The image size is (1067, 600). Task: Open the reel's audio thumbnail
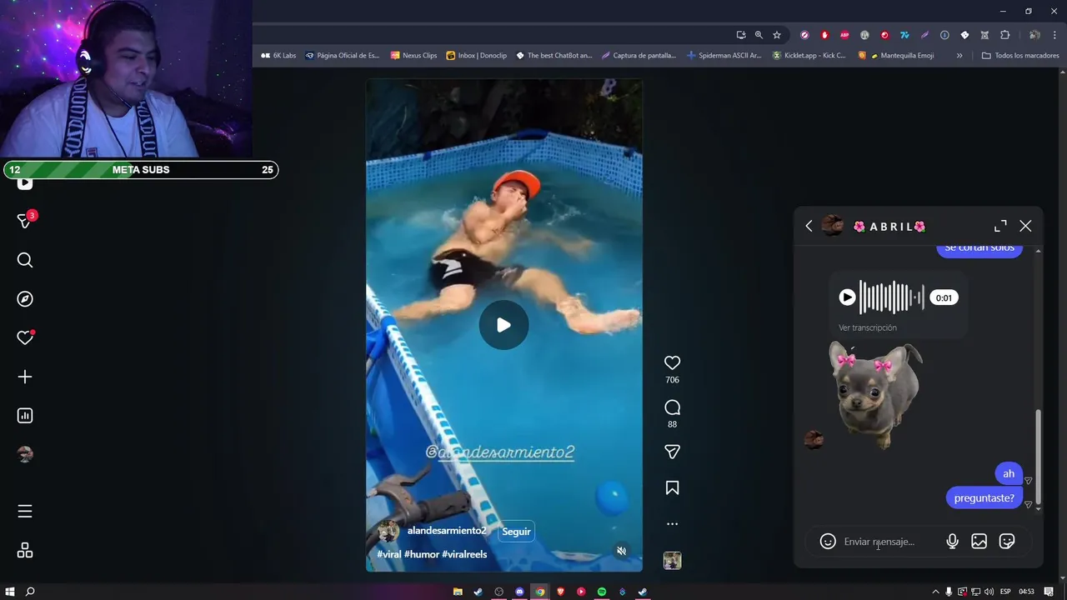[672, 561]
